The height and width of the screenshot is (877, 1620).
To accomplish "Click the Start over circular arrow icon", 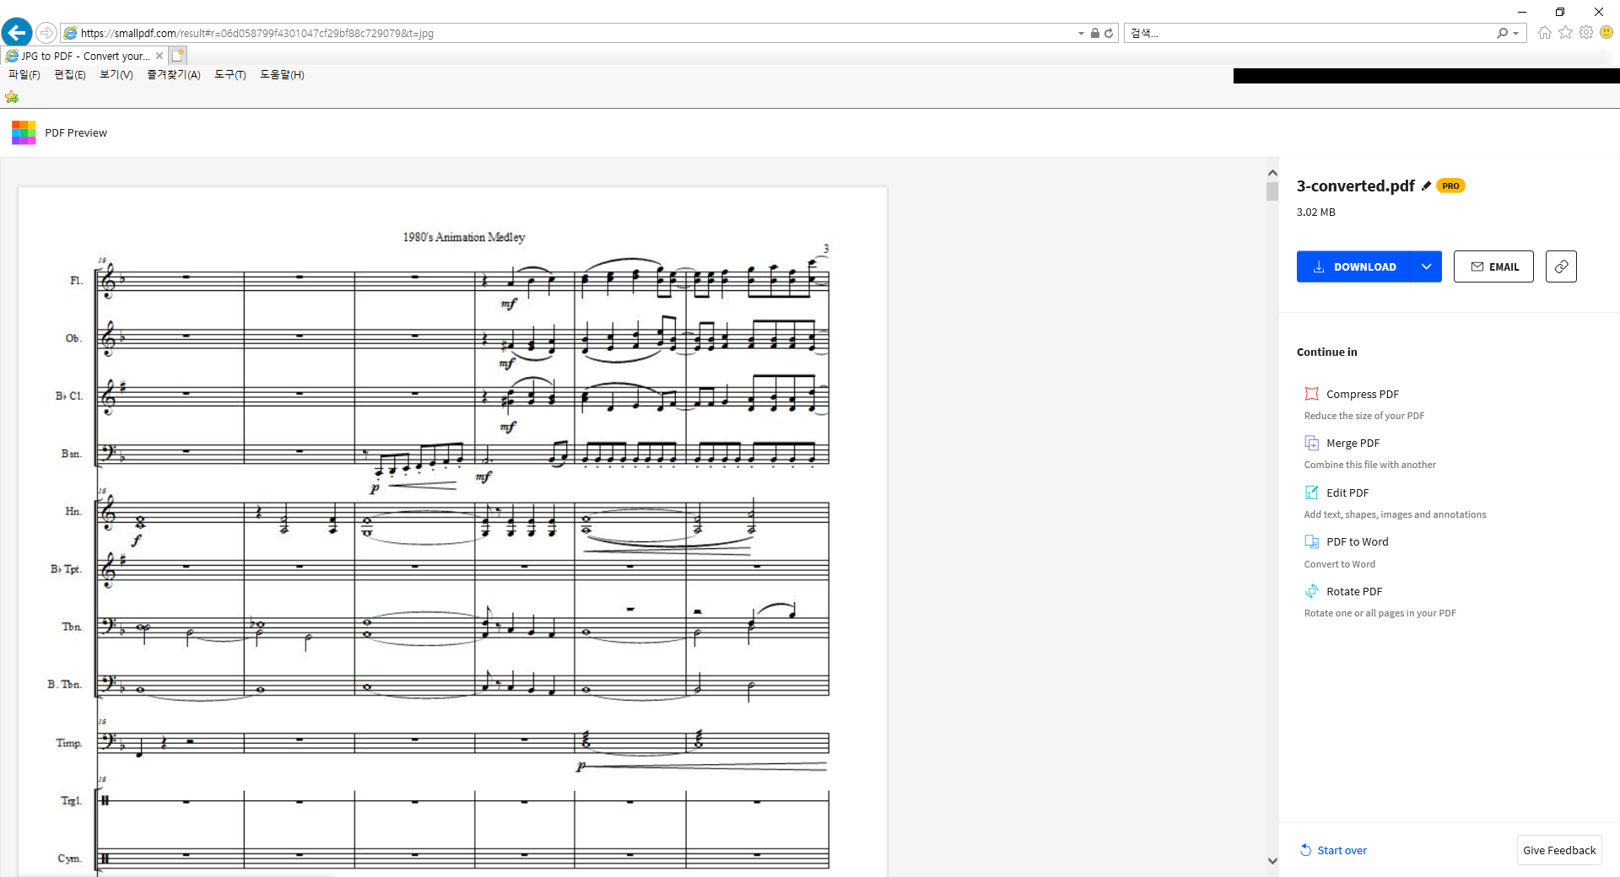I will tap(1306, 850).
